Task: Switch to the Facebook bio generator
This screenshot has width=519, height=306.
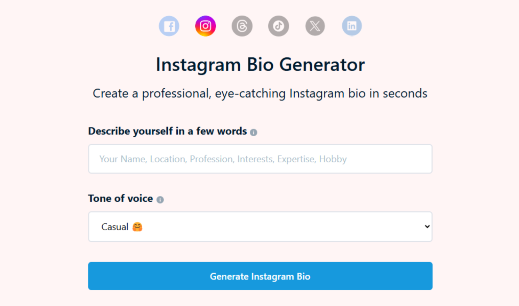Action: pyautogui.click(x=169, y=26)
